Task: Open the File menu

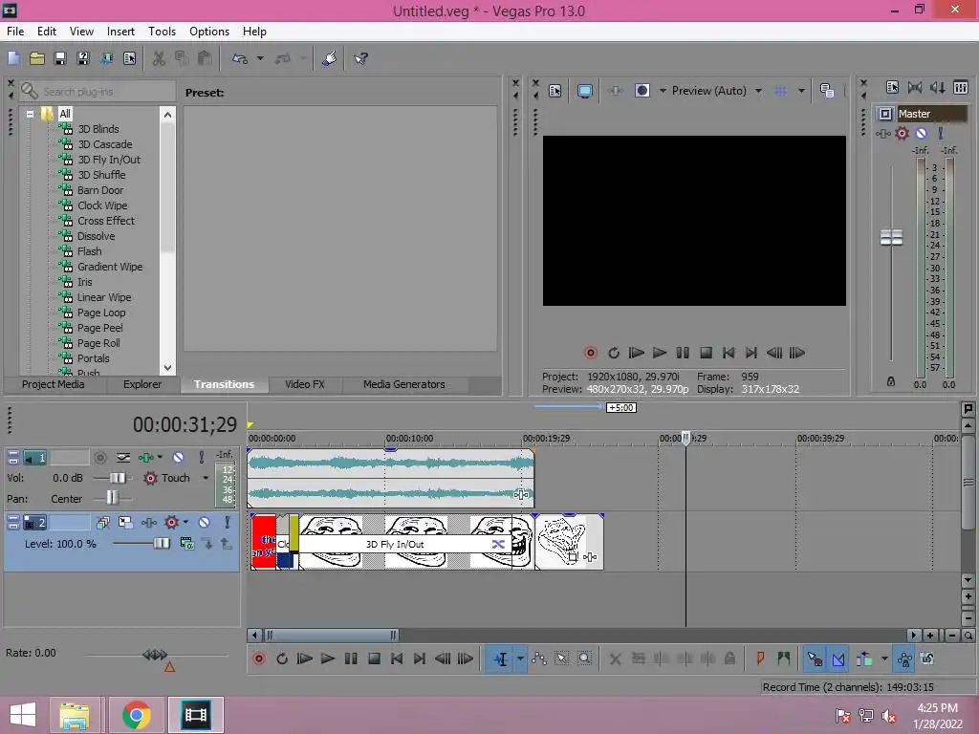Action: pyautogui.click(x=15, y=32)
